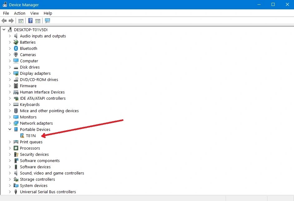294x201 pixels.
Task: Select the System devices label
Action: coord(34,185)
